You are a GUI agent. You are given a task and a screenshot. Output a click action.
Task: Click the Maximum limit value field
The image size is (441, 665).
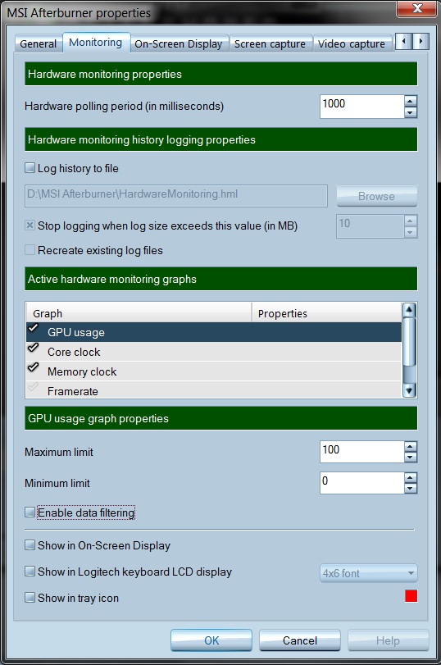pos(362,452)
